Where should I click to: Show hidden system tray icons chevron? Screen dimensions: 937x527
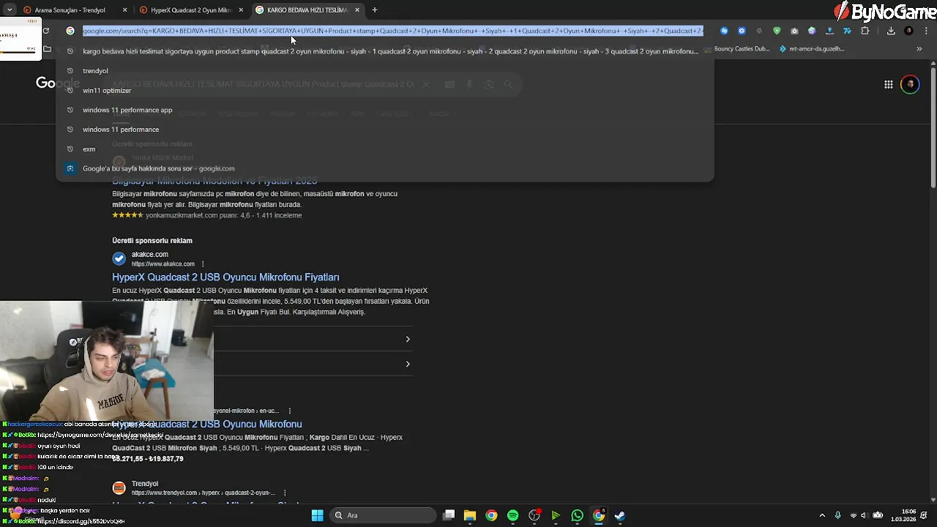[822, 515]
